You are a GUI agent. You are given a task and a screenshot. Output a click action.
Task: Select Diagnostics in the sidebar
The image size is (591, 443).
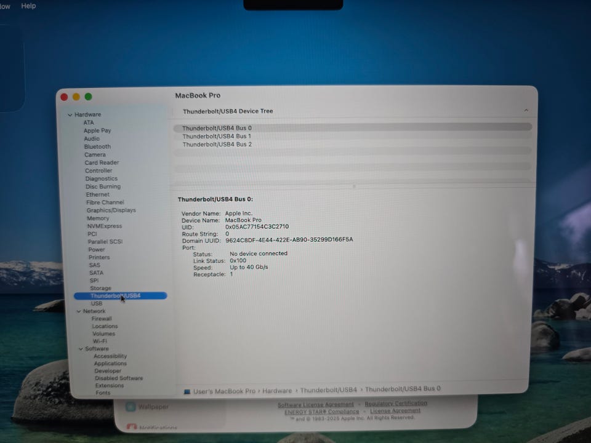point(102,178)
